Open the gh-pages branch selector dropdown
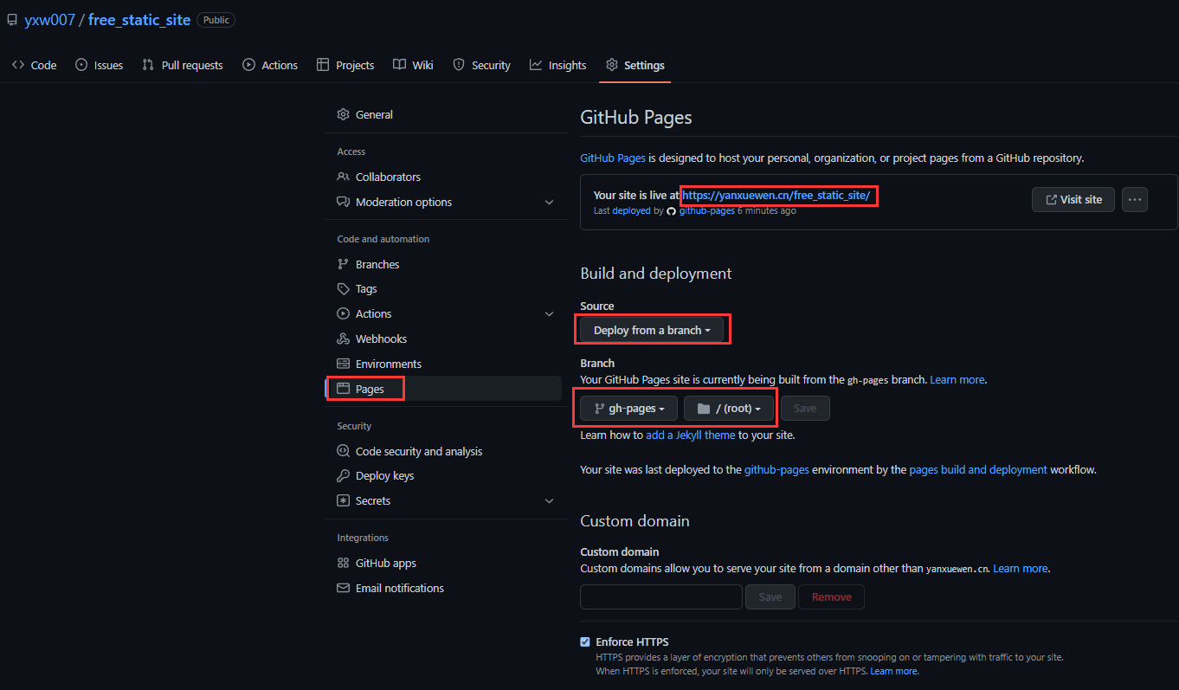Screen dimensions: 1179x690 [x=629, y=409]
